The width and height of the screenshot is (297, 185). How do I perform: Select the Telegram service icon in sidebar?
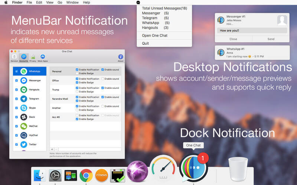(x=24, y=99)
